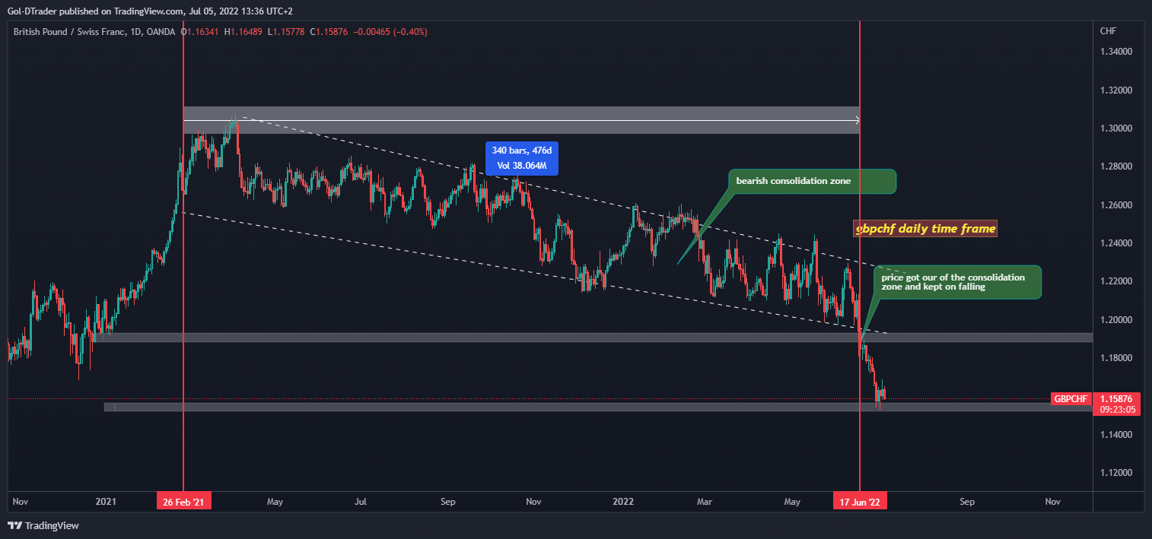
Task: Click the High value H1.16489
Action: (242, 32)
